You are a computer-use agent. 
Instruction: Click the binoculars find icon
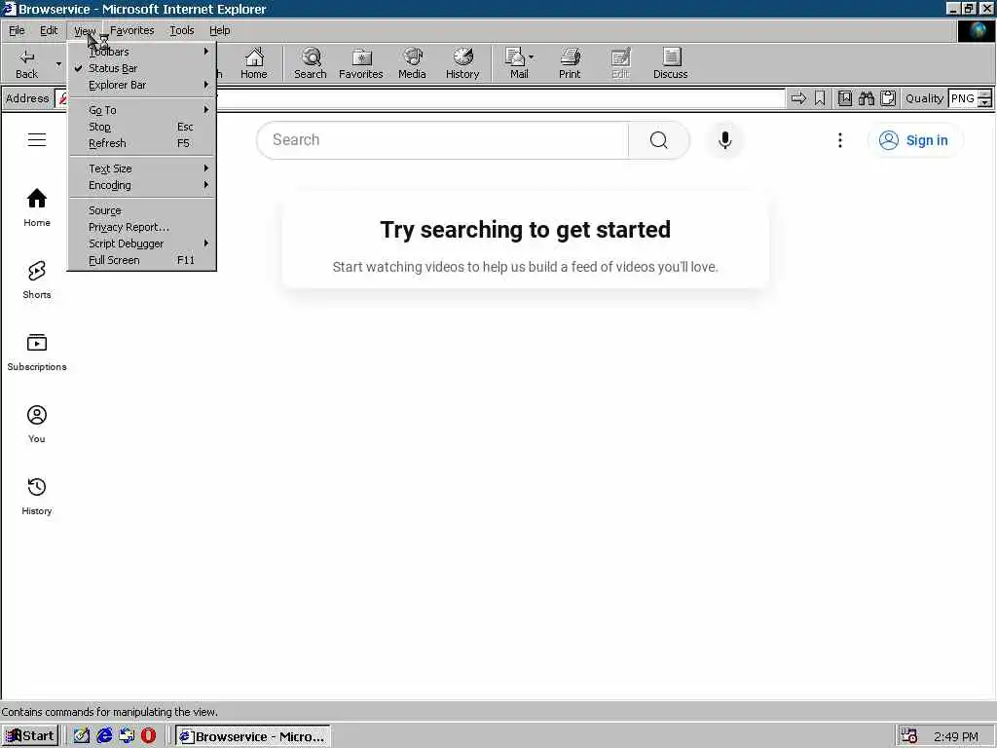(x=866, y=98)
